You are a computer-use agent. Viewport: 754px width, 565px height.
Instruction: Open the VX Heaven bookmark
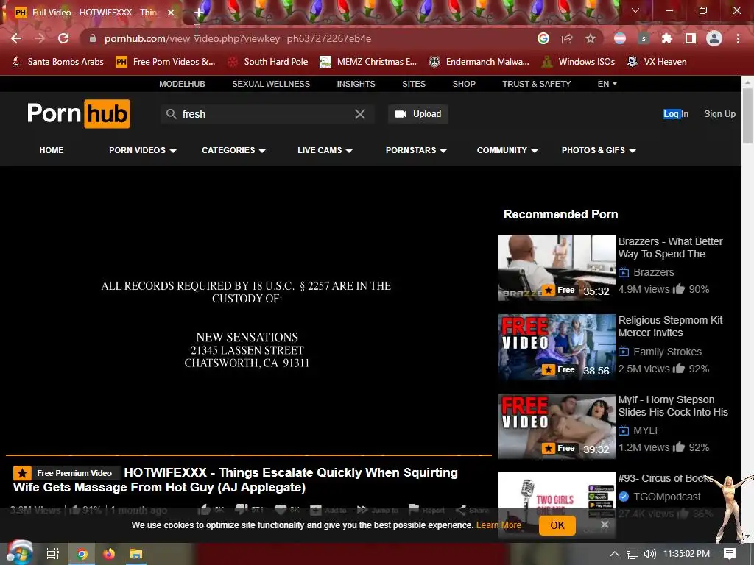657,62
